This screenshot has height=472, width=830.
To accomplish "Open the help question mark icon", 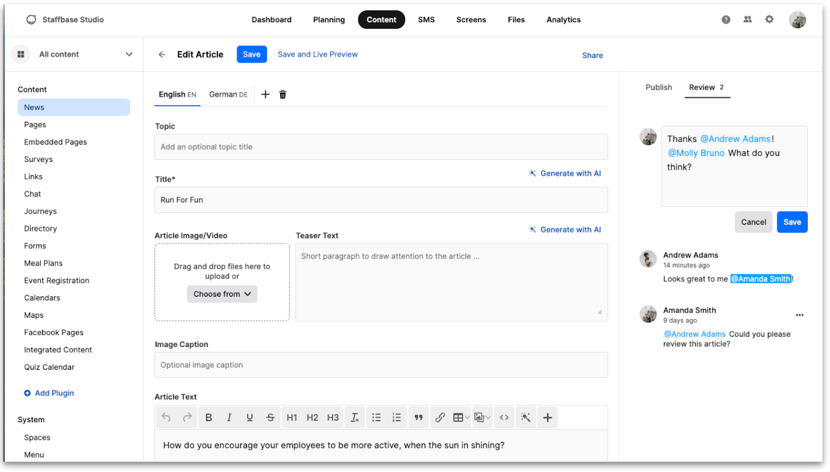I will [x=725, y=19].
